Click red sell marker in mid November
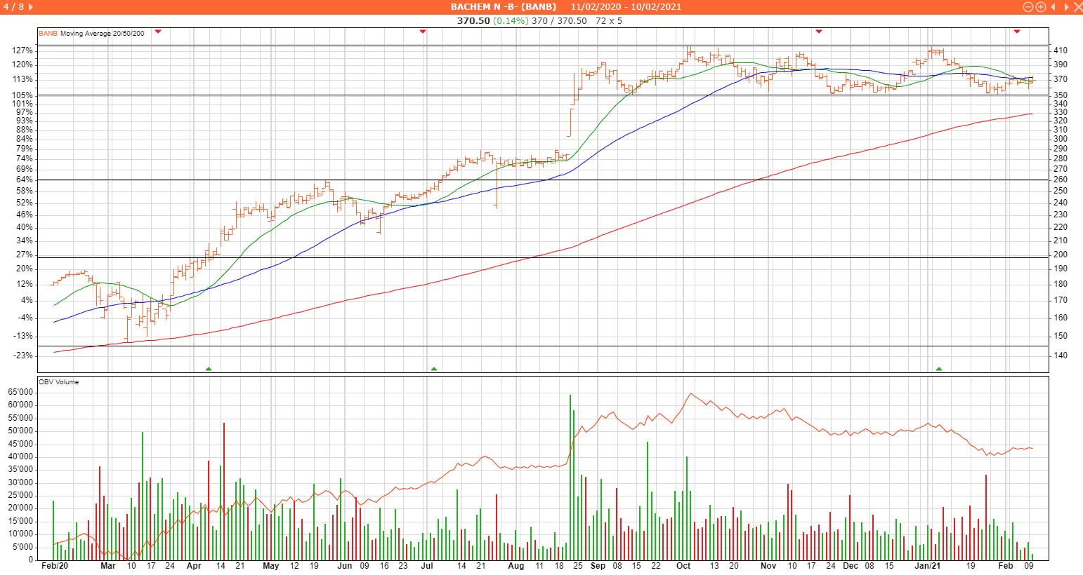 (x=819, y=32)
